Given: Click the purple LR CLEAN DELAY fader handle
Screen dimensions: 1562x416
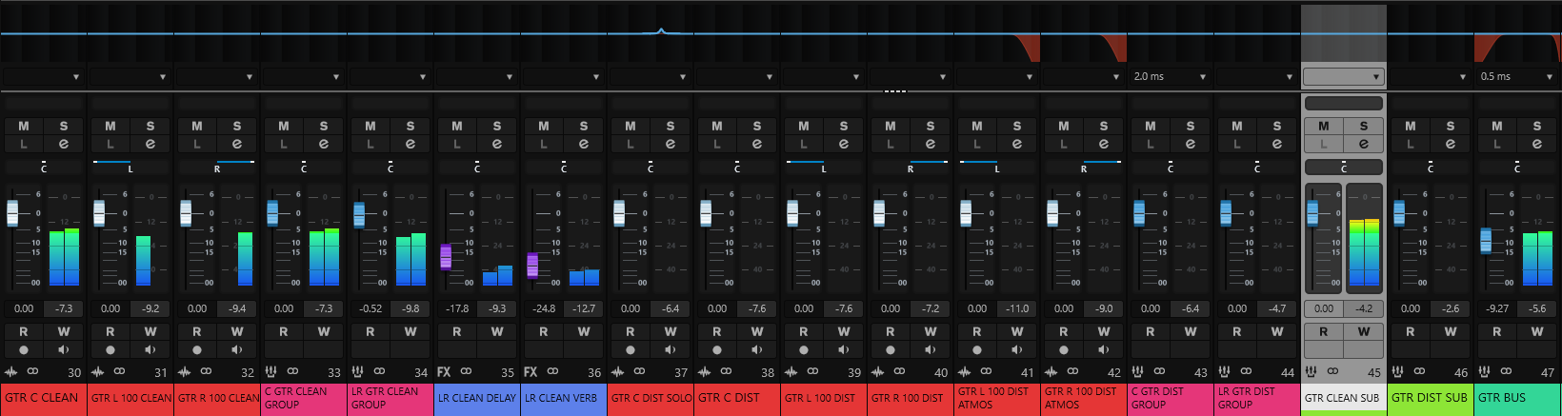Looking at the screenshot, I should [446, 256].
